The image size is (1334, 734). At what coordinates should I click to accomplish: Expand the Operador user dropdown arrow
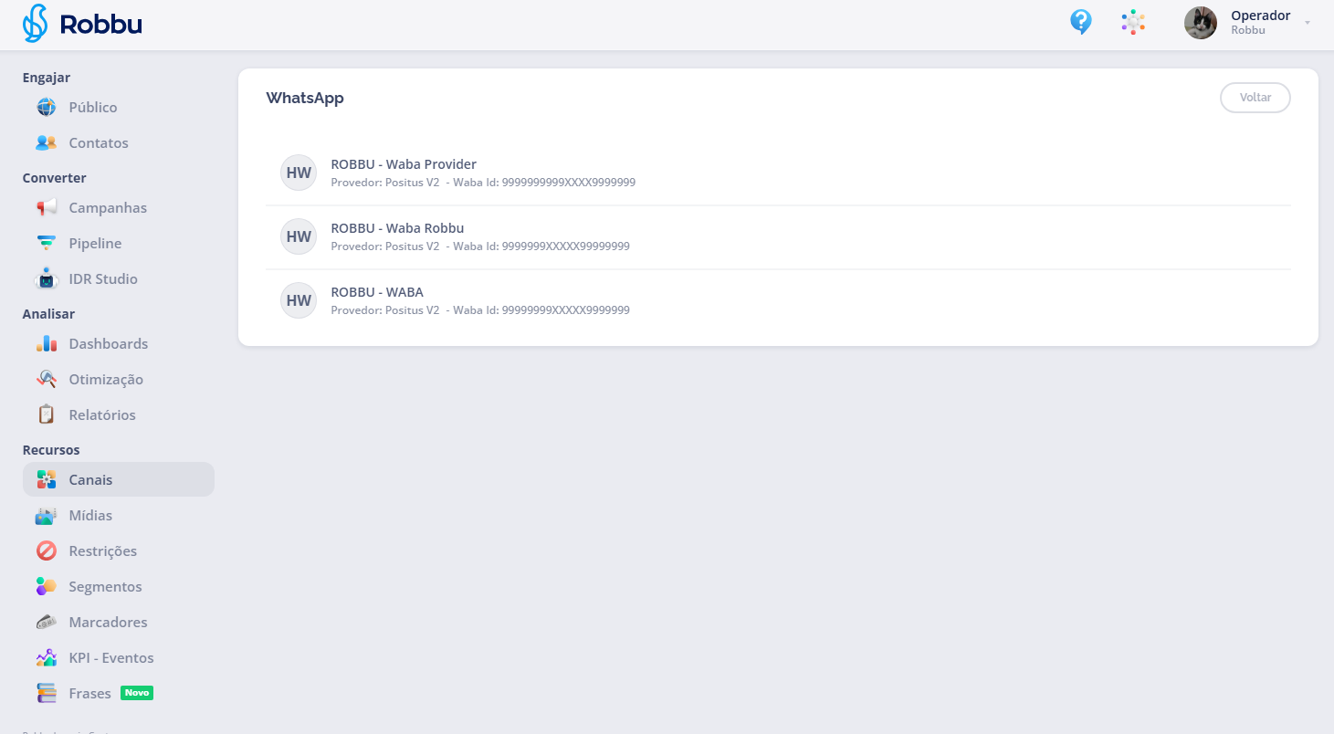coord(1308,23)
